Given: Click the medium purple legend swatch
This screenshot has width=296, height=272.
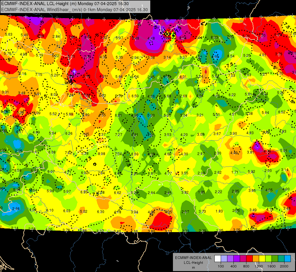Looking at the screenshot, I should 230,259.
